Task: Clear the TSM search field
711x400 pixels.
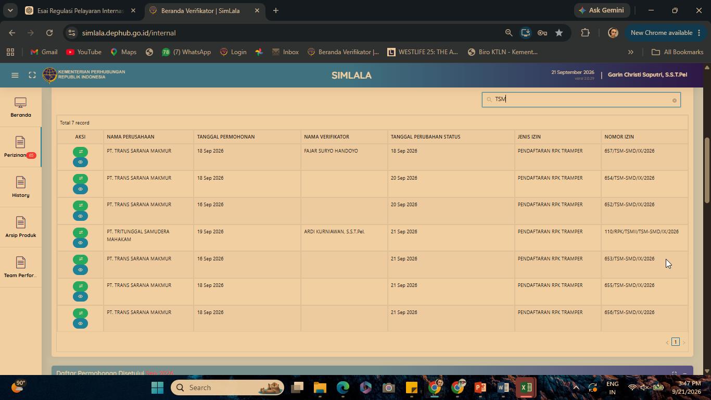Action: 675,100
